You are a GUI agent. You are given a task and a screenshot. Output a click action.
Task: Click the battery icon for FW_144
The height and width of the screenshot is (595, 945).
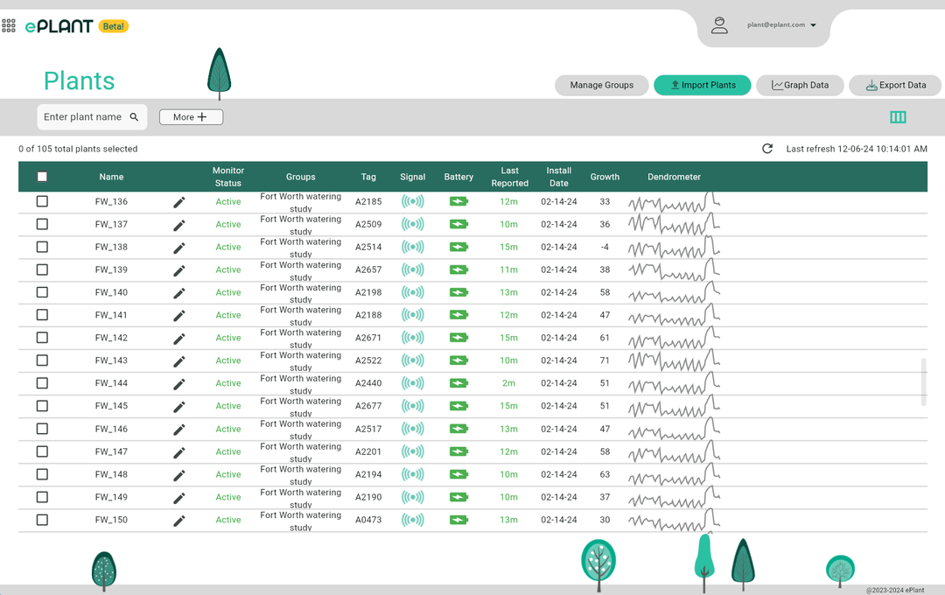coord(458,383)
